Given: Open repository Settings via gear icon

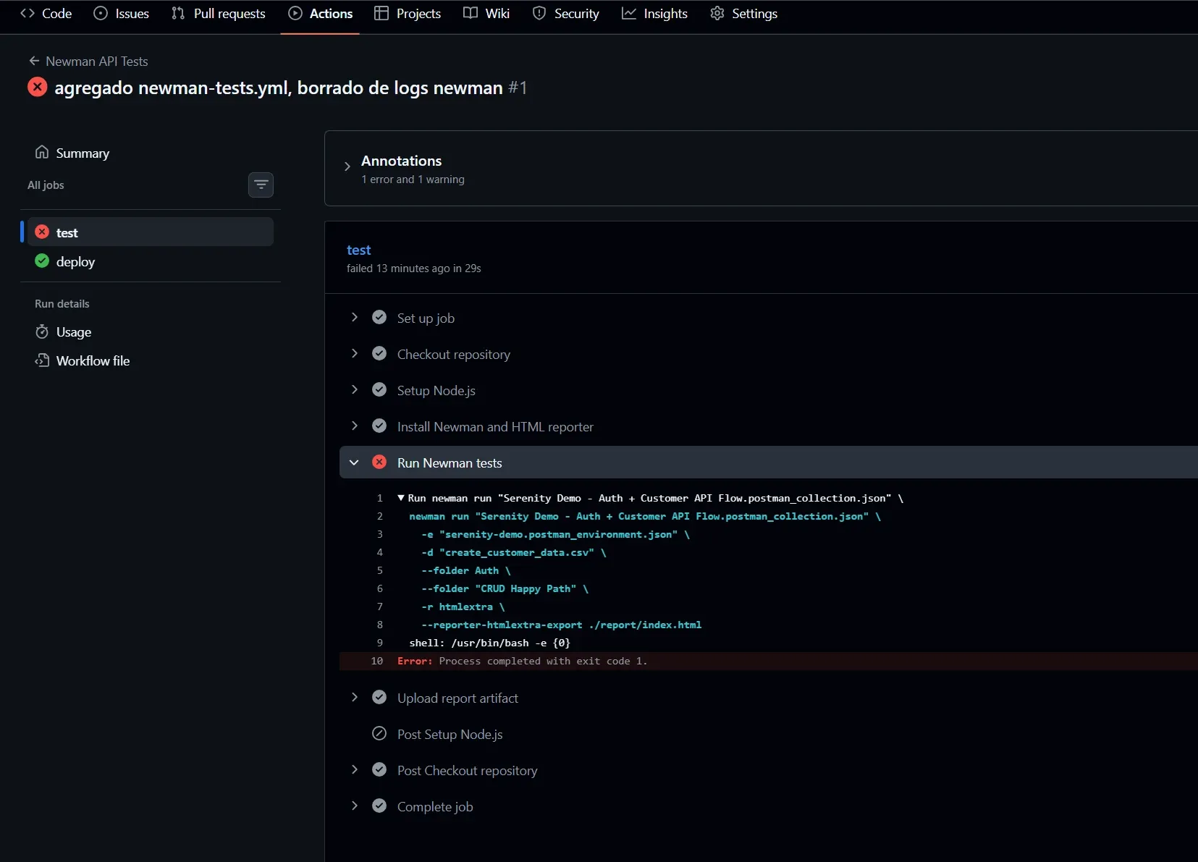Looking at the screenshot, I should coord(718,13).
